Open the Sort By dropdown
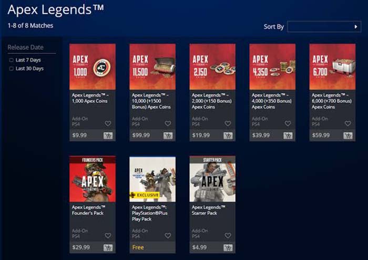The image size is (368, 260). tap(324, 27)
